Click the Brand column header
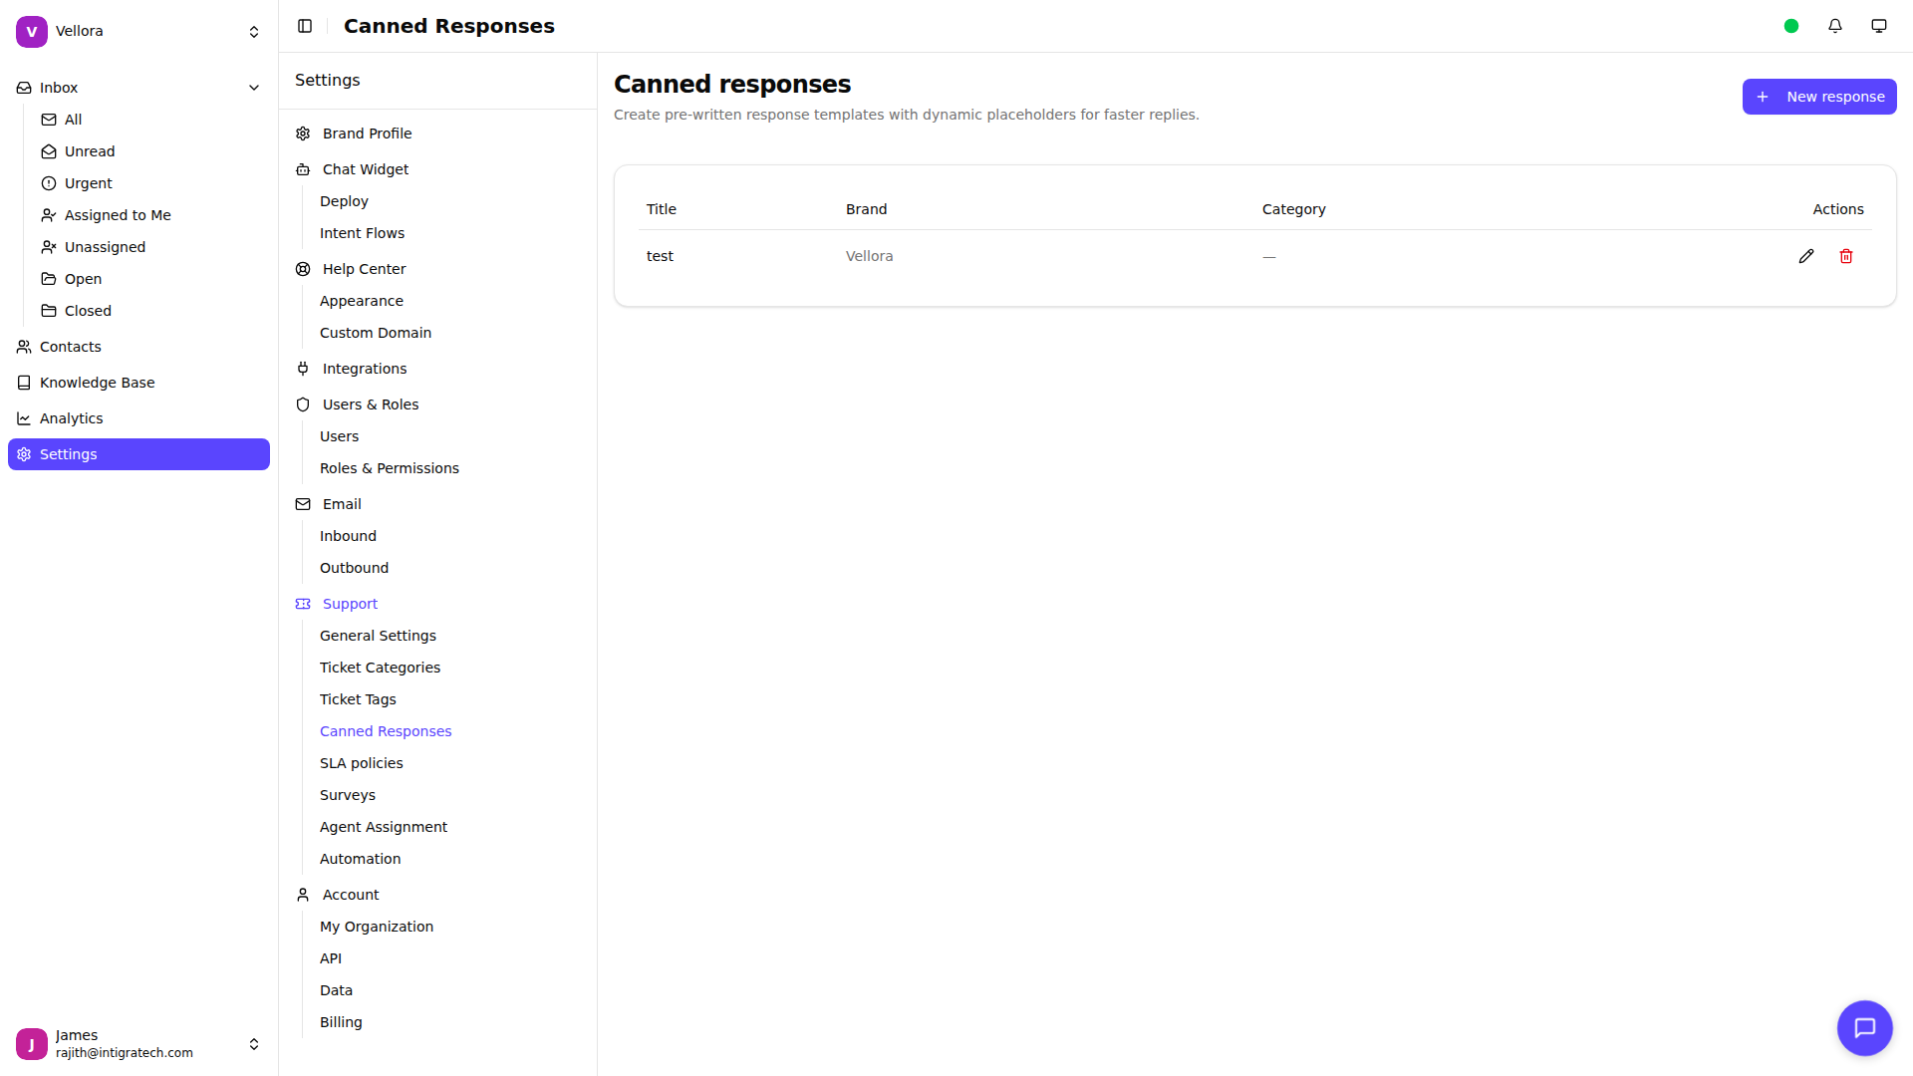Viewport: 1913px width, 1076px height. tap(866, 209)
